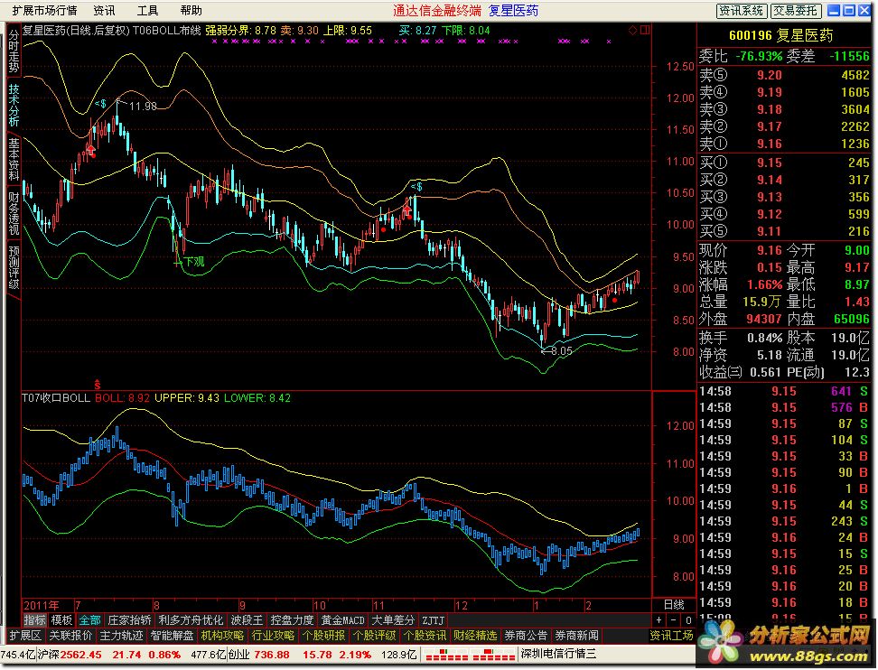The width and height of the screenshot is (878, 670).
Task: Select the 大单差分 indicator tab
Action: coord(393,620)
